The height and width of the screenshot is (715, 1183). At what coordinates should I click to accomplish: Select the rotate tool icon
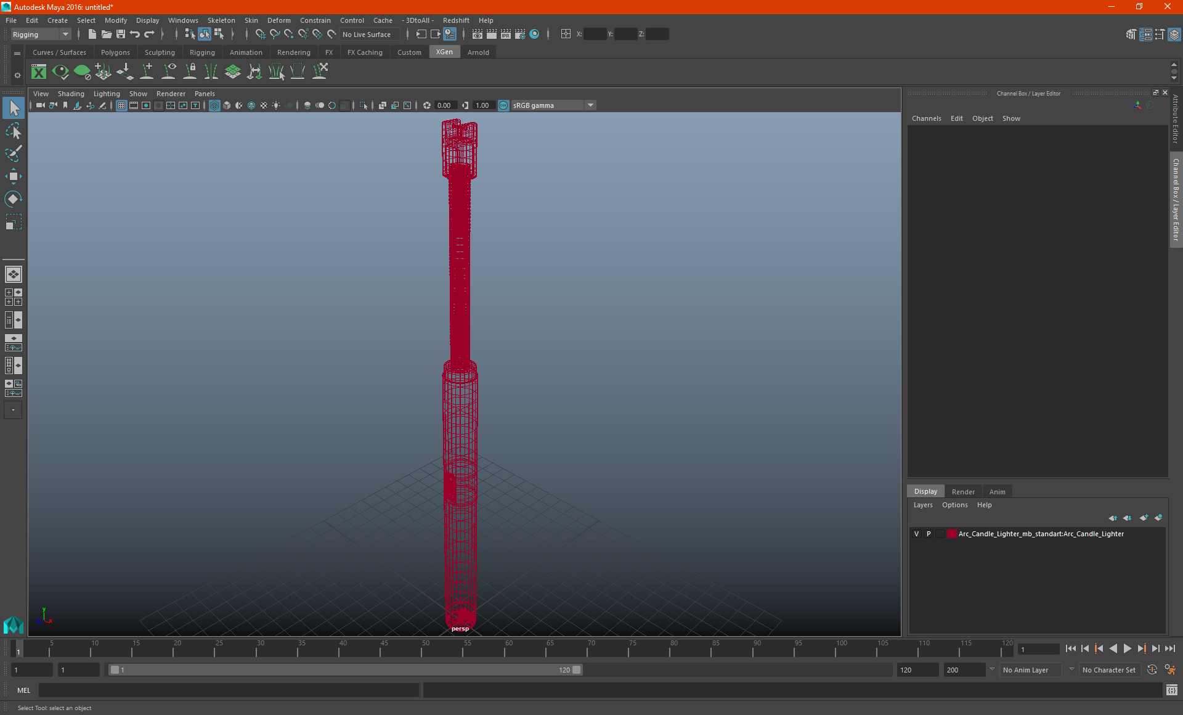14,198
